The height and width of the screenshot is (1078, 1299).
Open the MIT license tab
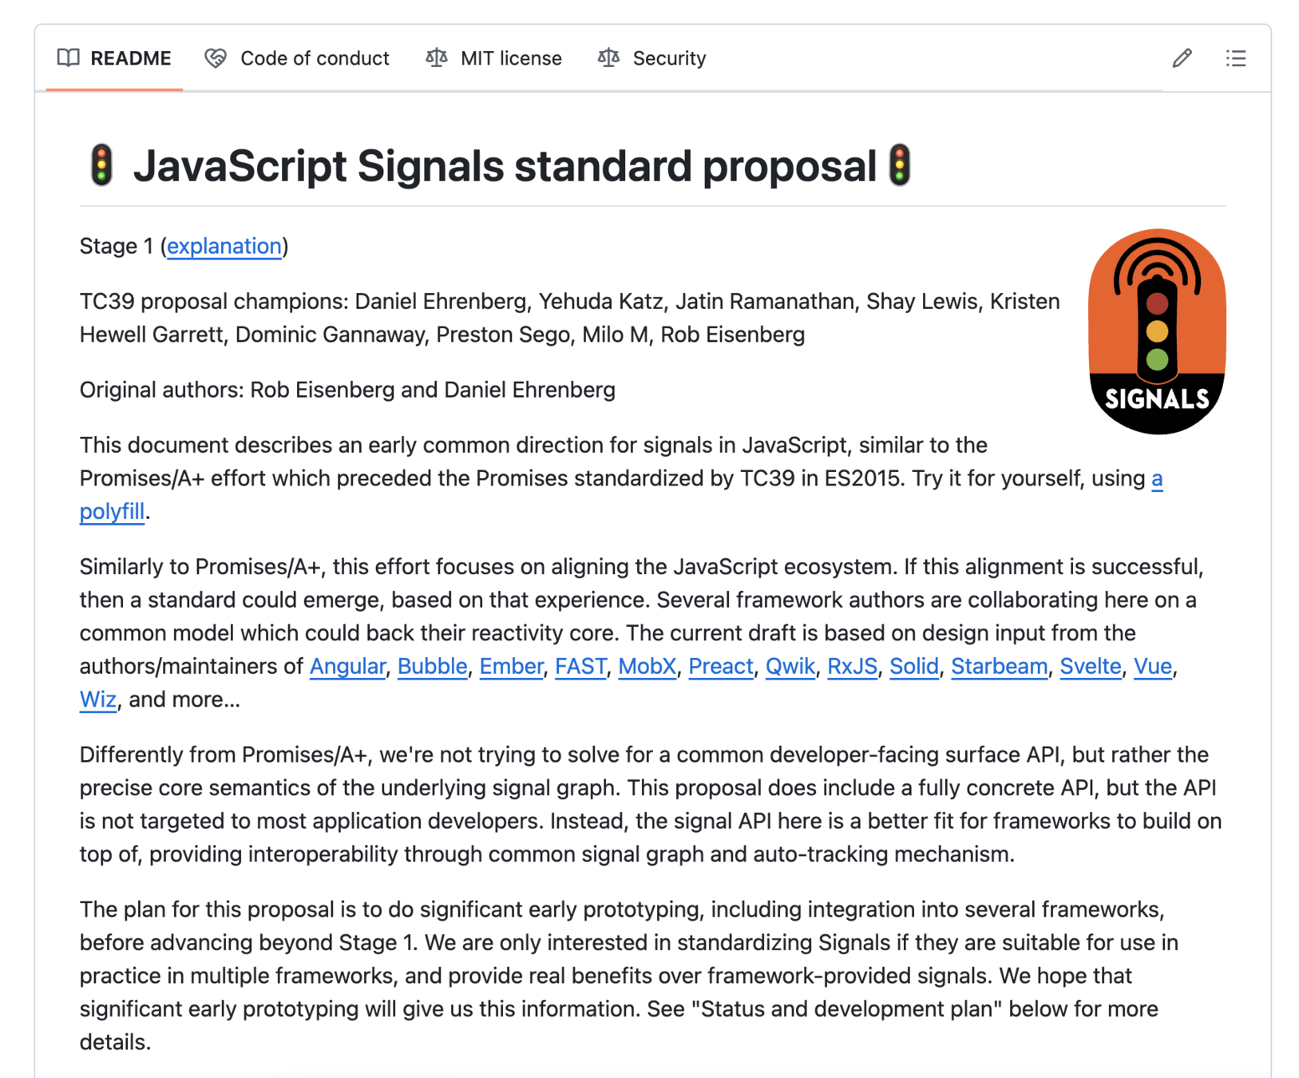click(493, 58)
